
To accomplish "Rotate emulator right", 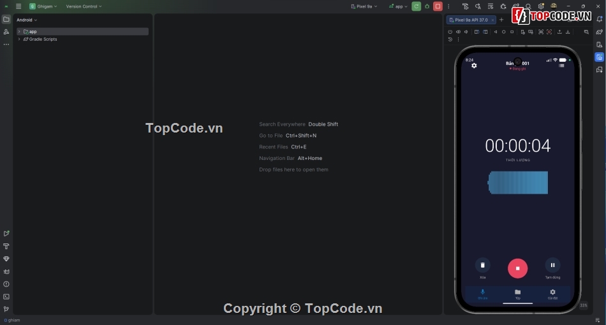I will (x=485, y=32).
